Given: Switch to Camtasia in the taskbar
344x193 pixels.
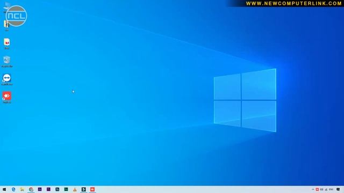Looking at the screenshot, I should 84,189.
